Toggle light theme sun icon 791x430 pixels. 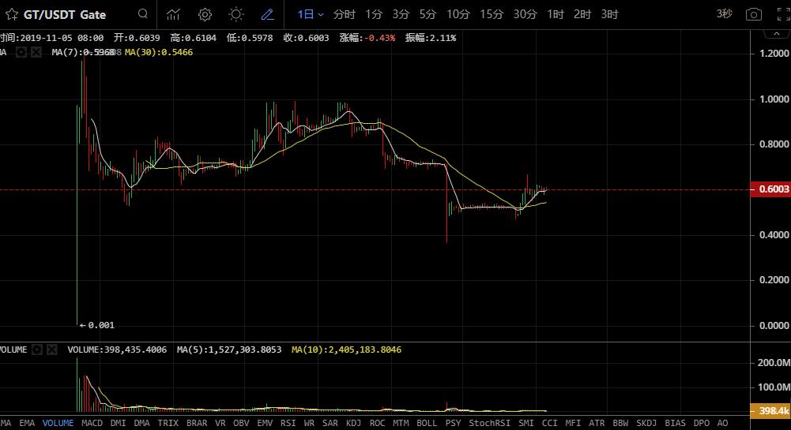tap(236, 14)
